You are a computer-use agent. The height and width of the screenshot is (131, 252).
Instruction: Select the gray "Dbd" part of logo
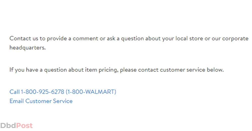pyautogui.click(x=8, y=125)
